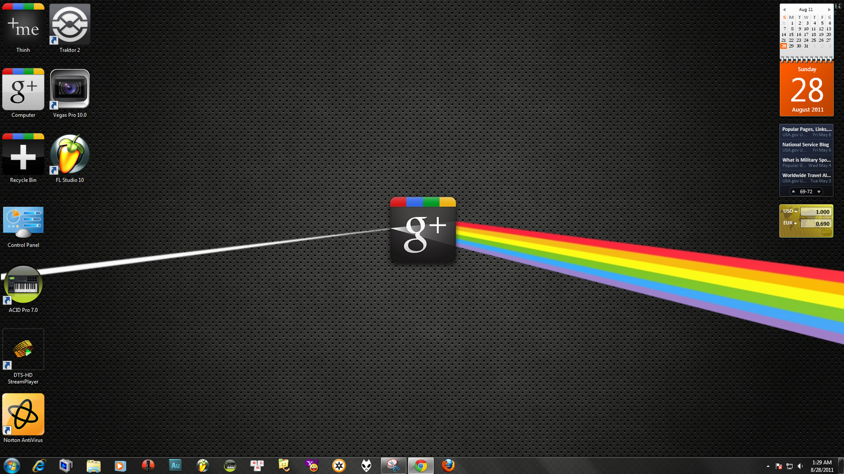The width and height of the screenshot is (844, 474).
Task: Open the Computer desktop icon
Action: (23, 93)
